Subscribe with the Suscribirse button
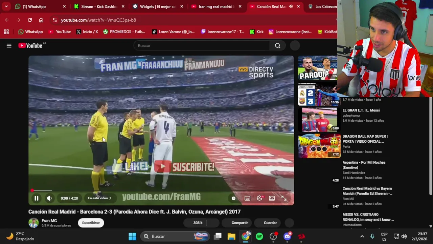This screenshot has height=244, width=433. click(91, 223)
